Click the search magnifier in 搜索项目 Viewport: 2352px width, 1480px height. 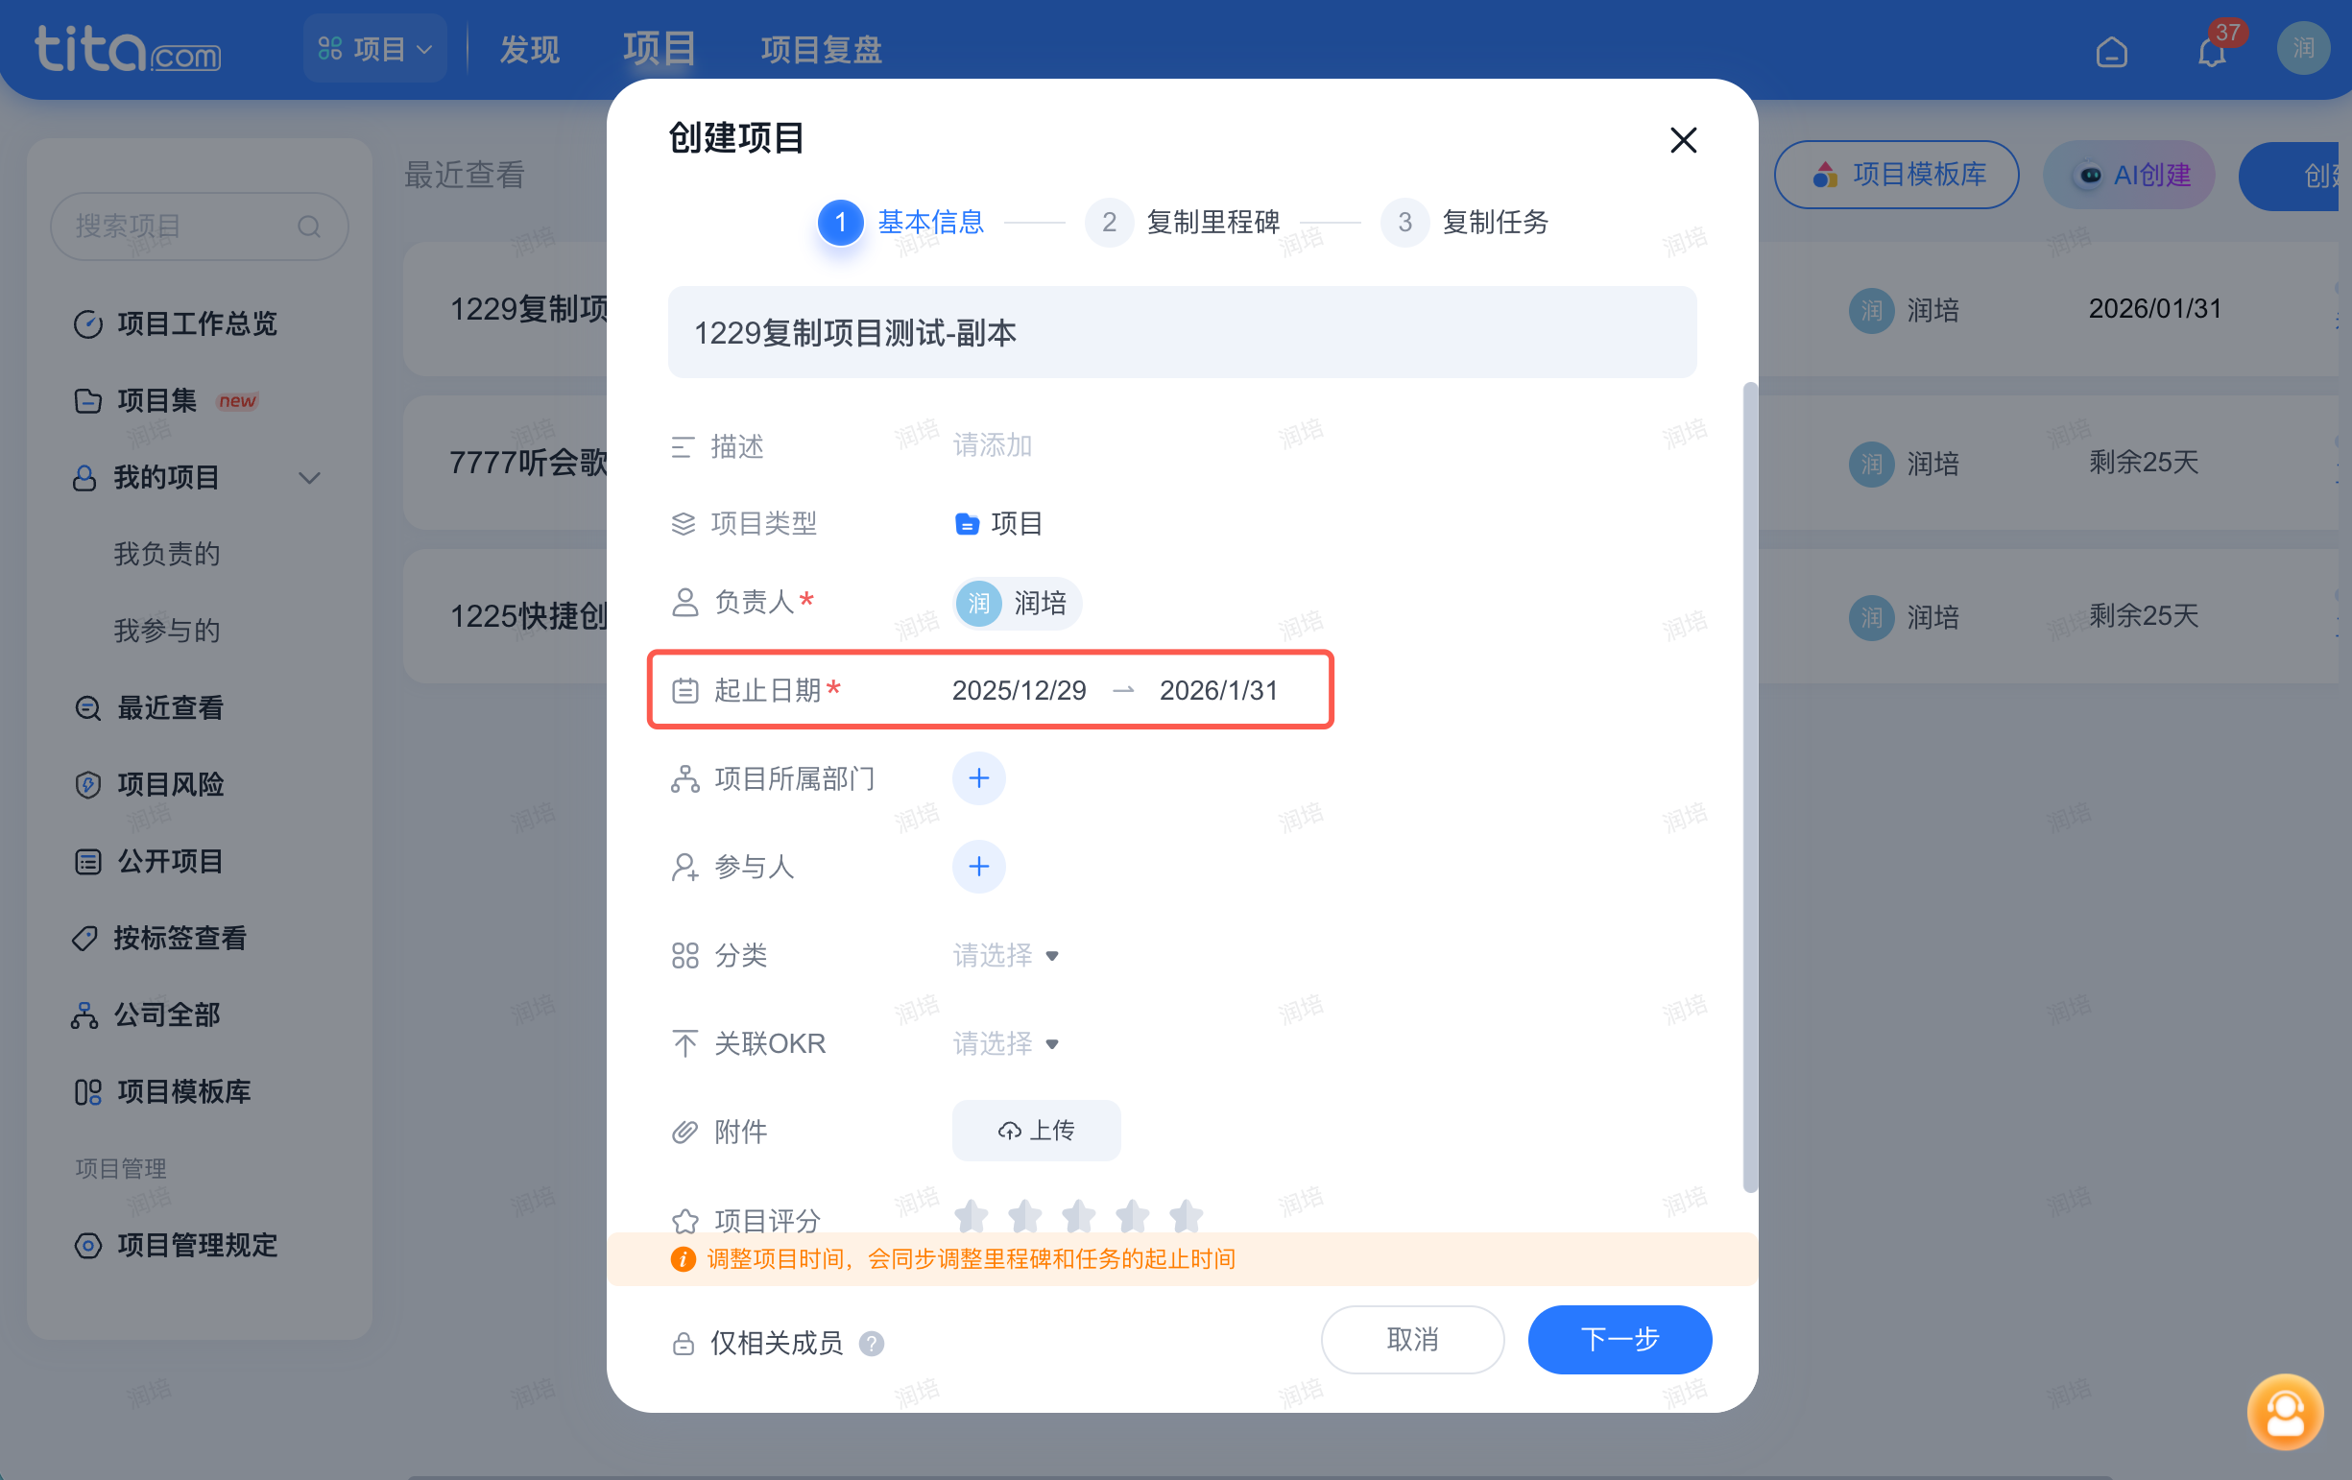(310, 227)
